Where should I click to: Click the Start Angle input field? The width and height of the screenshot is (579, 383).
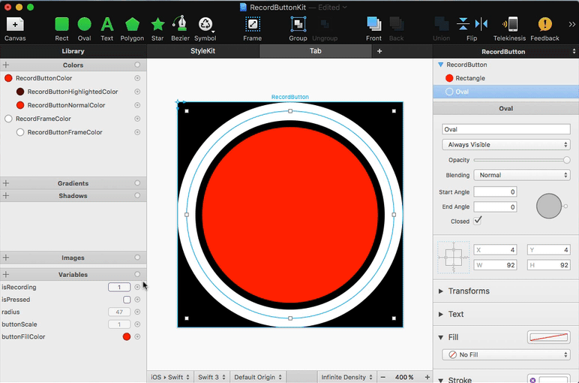(x=495, y=191)
